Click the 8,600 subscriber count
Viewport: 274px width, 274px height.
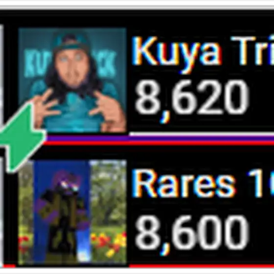(191, 234)
